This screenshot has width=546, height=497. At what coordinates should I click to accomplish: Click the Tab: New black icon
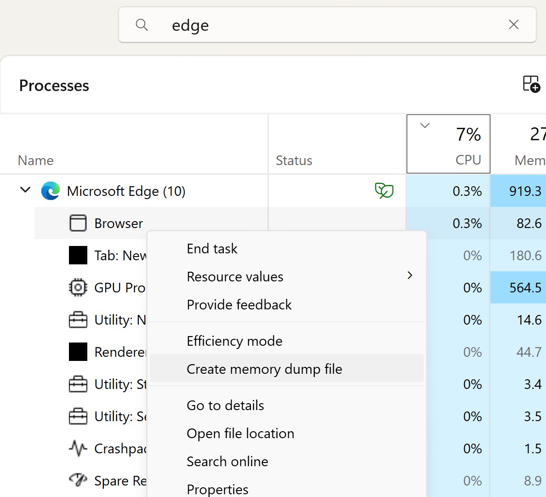coord(78,255)
